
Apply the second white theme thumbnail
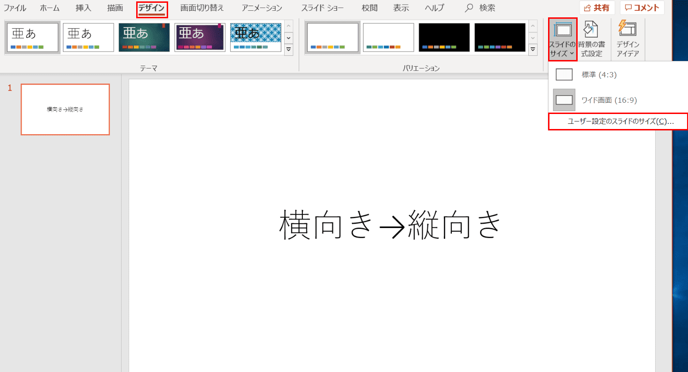88,38
